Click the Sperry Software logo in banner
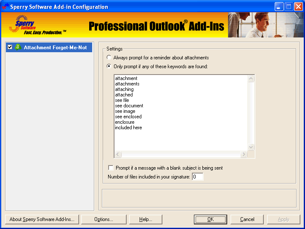305x229 pixels. 37,25
